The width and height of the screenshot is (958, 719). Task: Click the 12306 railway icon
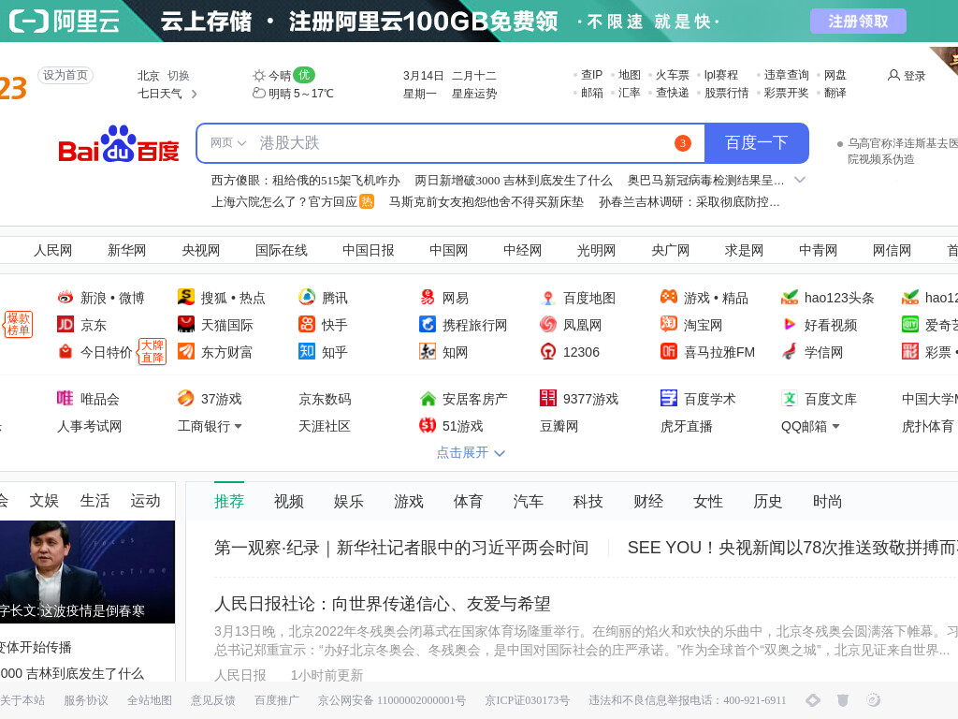tap(548, 351)
